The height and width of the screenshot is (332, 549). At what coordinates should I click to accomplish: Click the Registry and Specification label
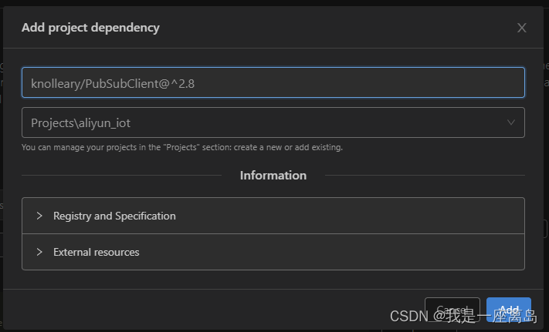(x=114, y=216)
